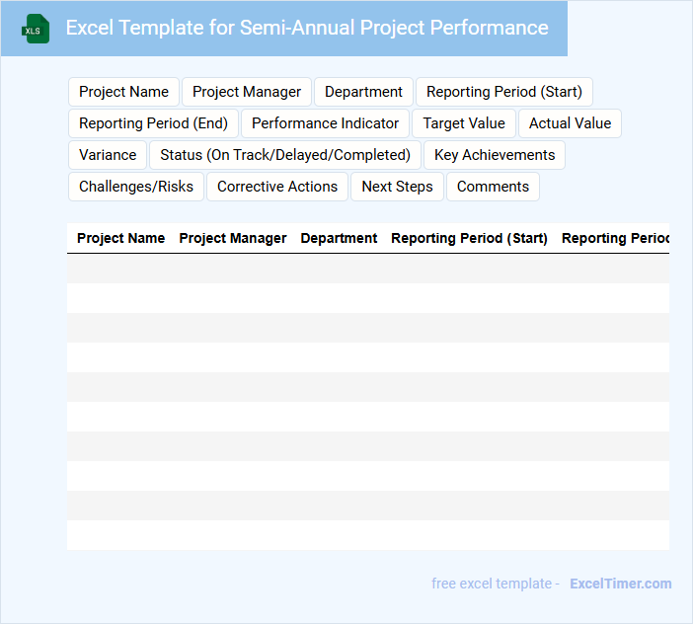Click the Corrective Actions tag
The height and width of the screenshot is (624, 693).
(277, 187)
